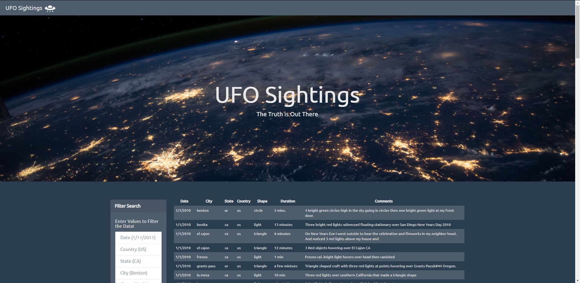Select the Country (US) filter input
Screen dimensions: 580x283
click(x=138, y=249)
